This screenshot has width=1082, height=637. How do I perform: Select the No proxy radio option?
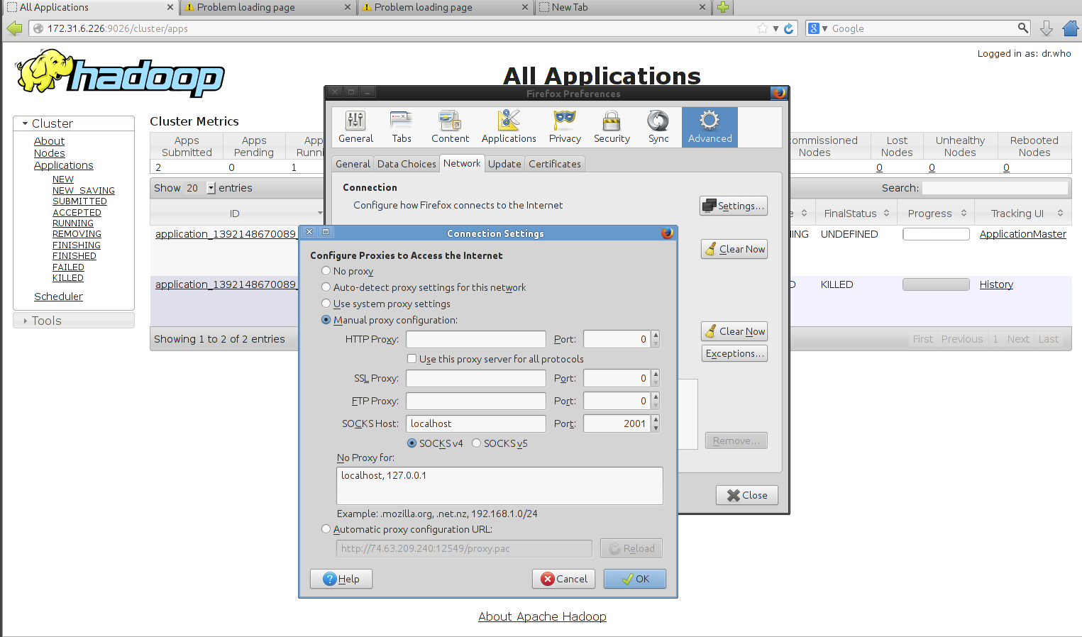pos(326,271)
